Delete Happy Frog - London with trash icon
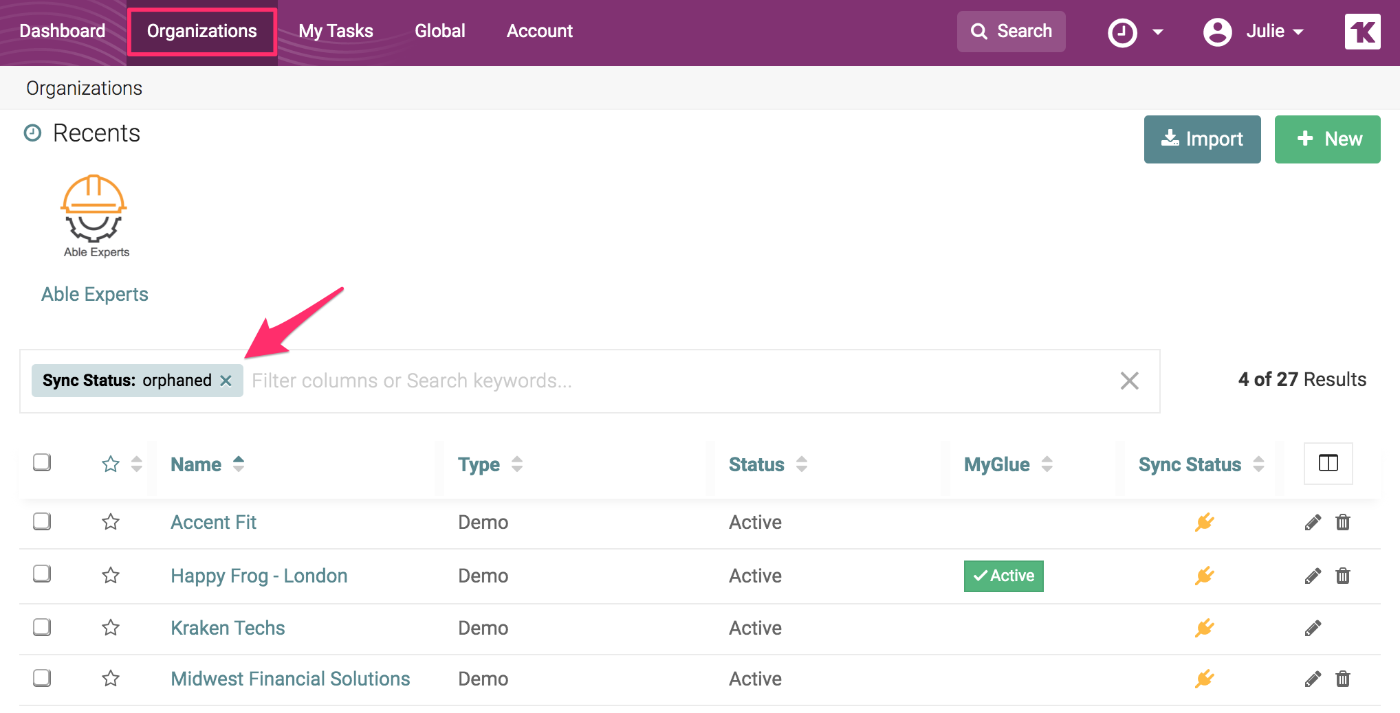This screenshot has width=1400, height=713. click(1343, 576)
